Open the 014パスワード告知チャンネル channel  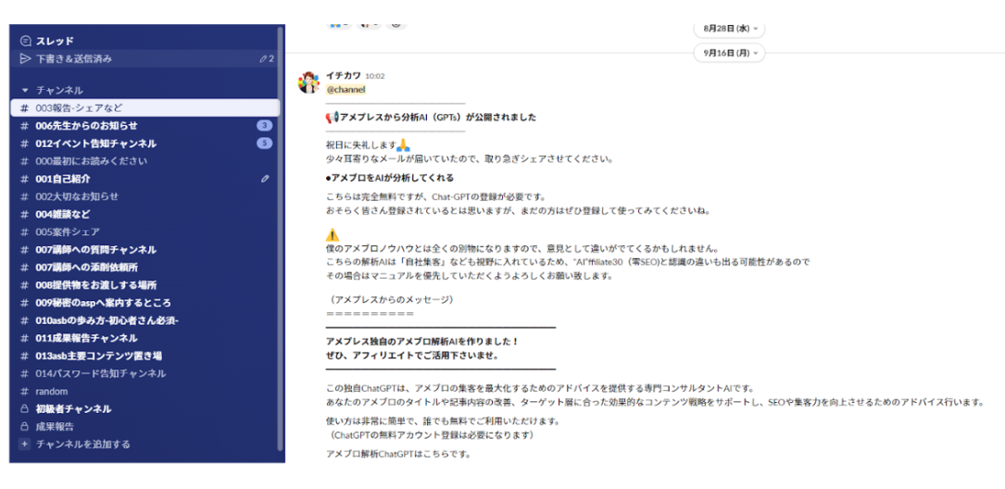click(x=144, y=373)
